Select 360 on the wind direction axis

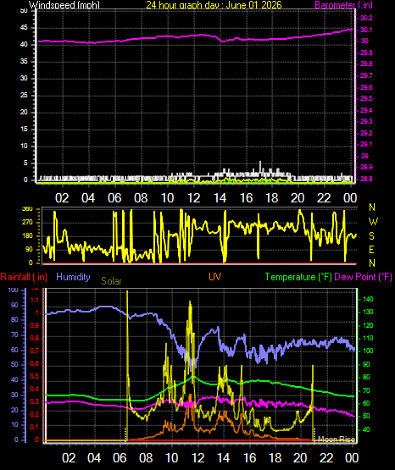[x=27, y=209]
